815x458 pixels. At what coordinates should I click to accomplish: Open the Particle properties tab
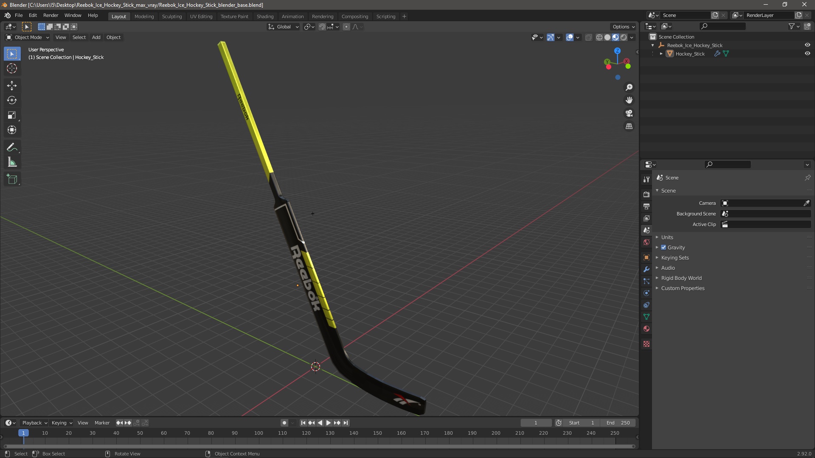(646, 281)
